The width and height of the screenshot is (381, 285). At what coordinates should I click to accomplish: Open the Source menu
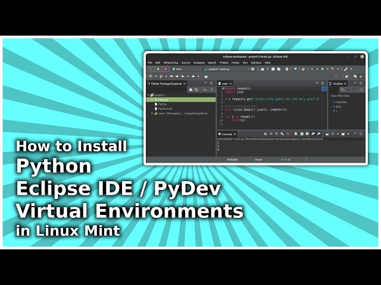click(x=186, y=63)
